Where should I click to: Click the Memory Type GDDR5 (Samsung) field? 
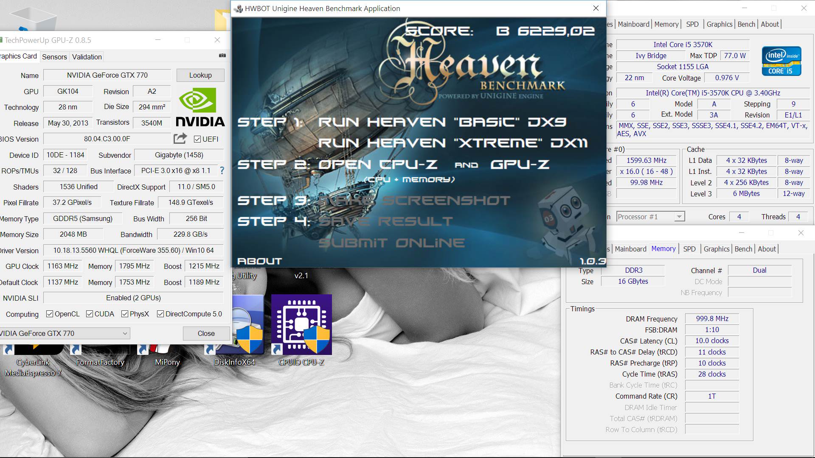coord(83,218)
